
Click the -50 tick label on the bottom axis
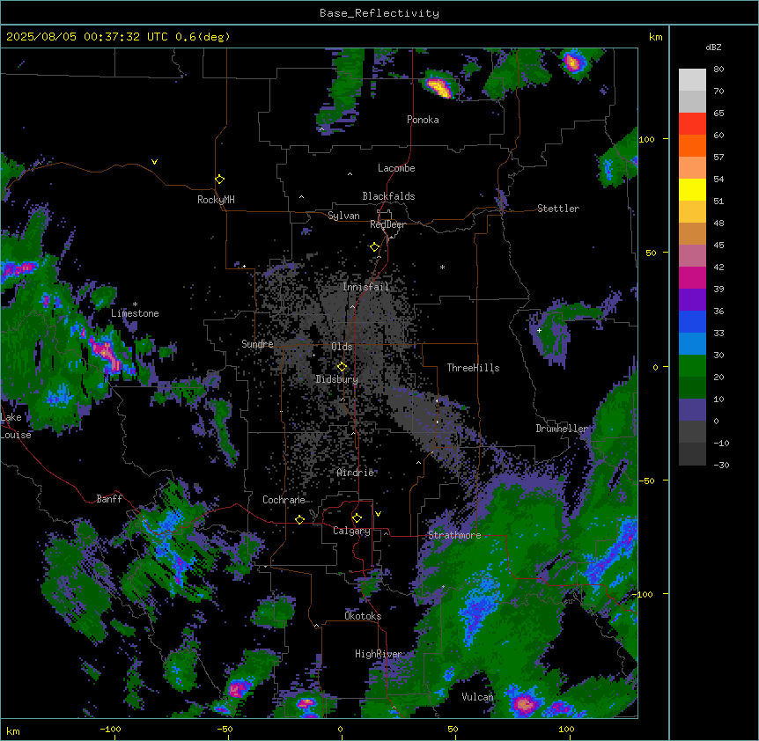(x=225, y=729)
